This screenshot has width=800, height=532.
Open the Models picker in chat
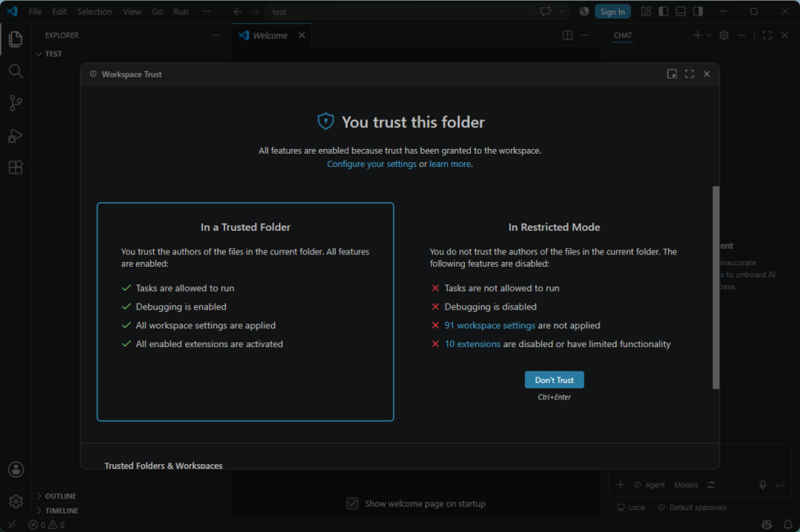click(x=686, y=484)
